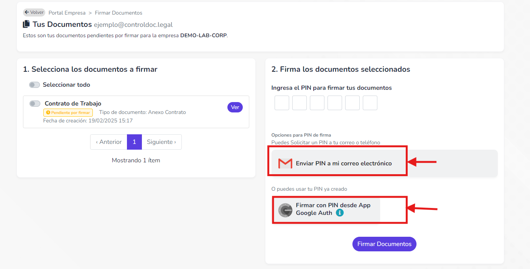
Task: Click the Firmar Documentos breadcrumb
Action: 119,13
